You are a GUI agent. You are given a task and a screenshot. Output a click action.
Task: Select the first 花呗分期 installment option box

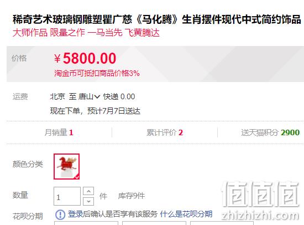86,223
